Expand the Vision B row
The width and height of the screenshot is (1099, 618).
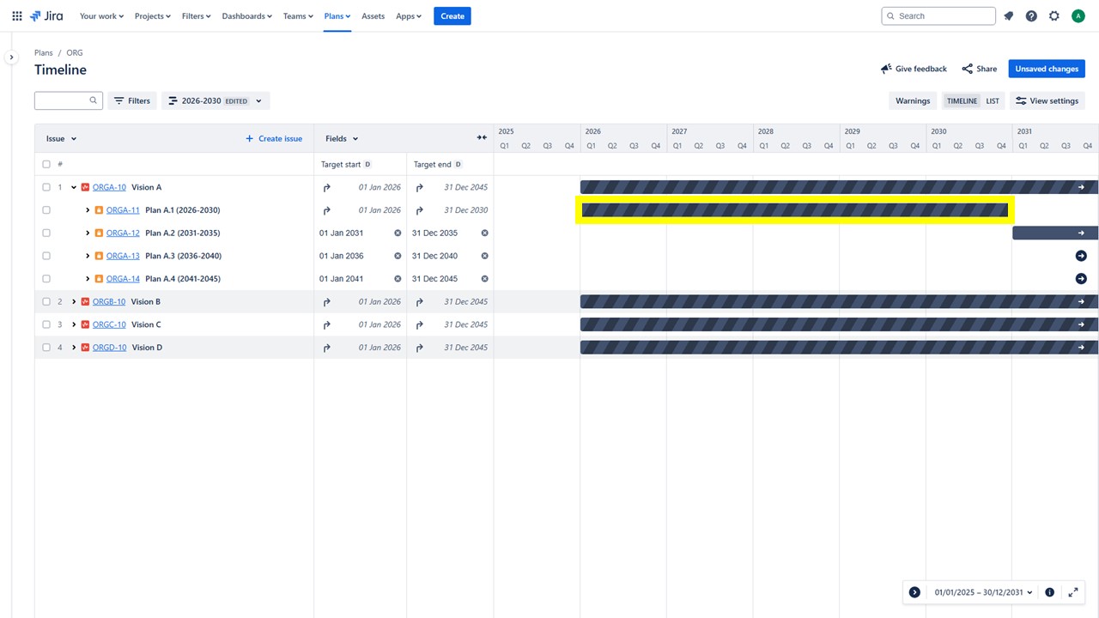point(74,301)
